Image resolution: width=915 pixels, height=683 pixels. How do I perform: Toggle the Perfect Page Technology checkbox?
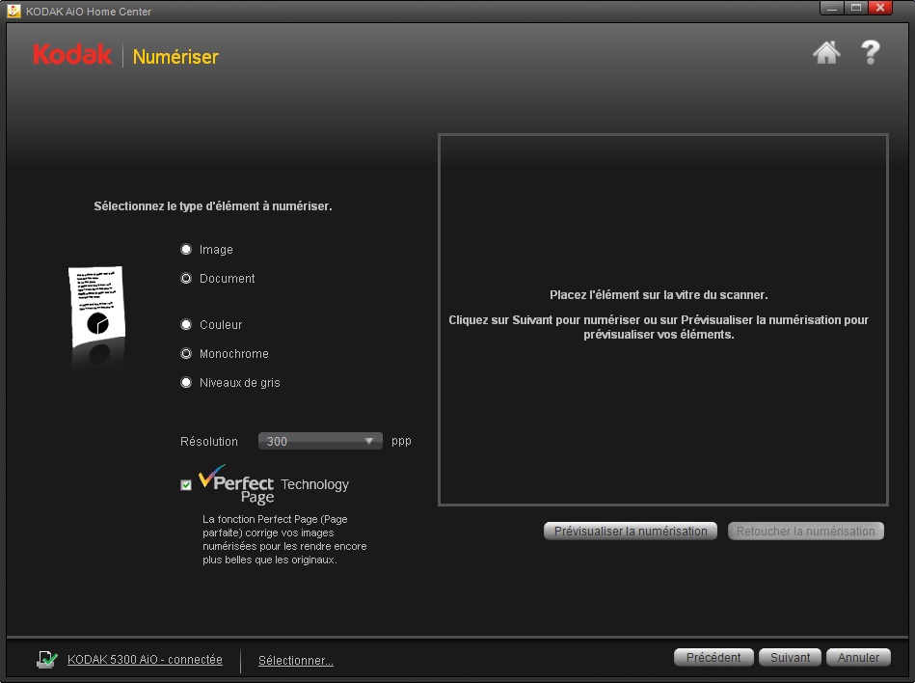(186, 485)
